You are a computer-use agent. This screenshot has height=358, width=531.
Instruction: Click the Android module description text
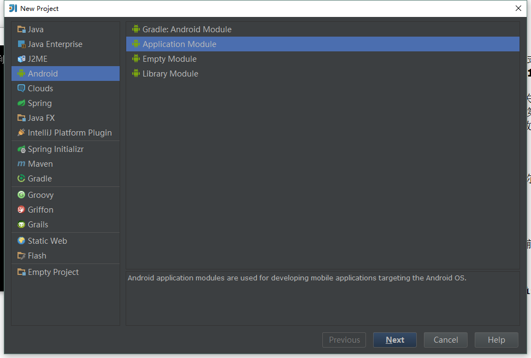pos(297,278)
